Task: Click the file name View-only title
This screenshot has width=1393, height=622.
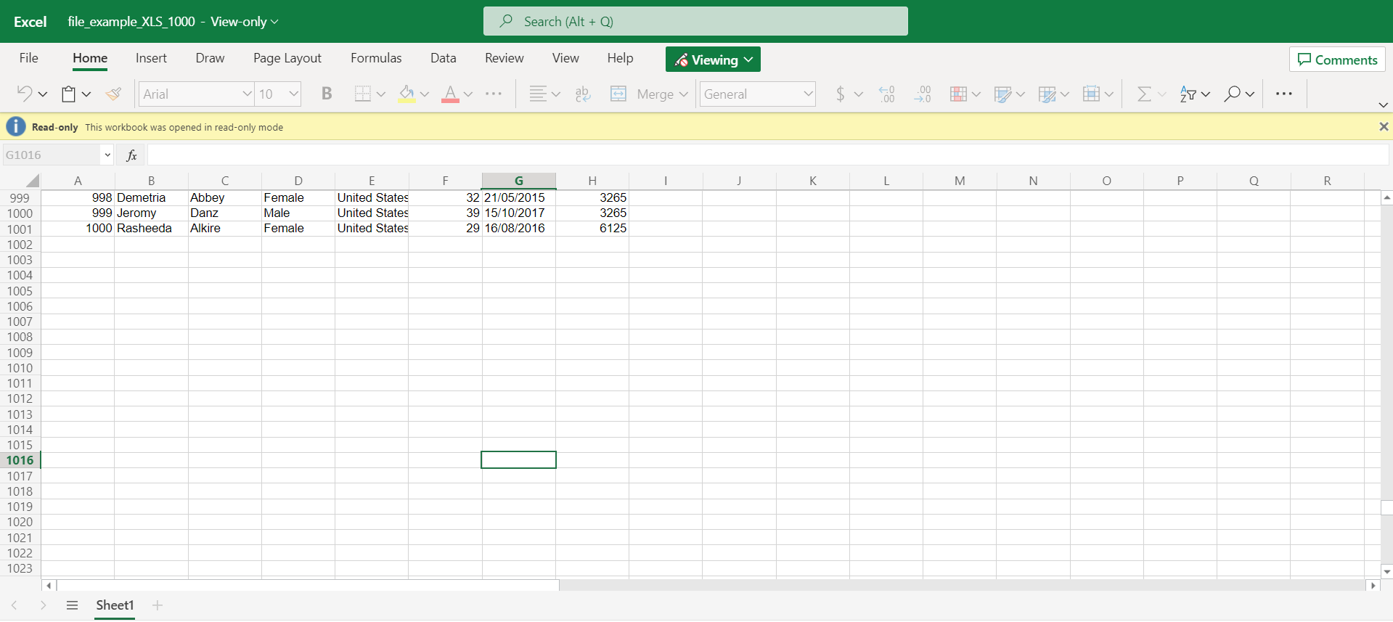Action: tap(173, 22)
